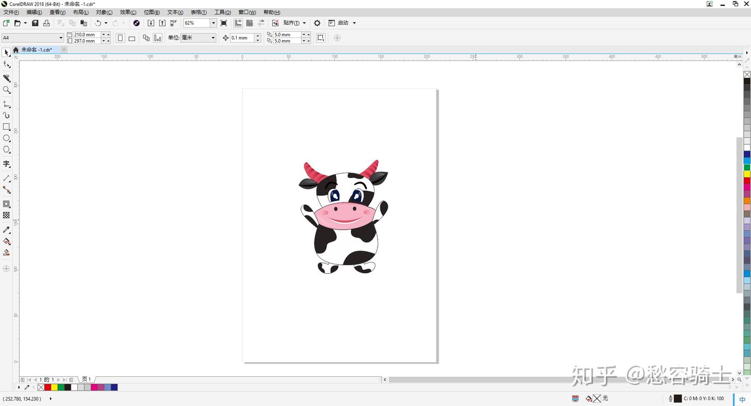The height and width of the screenshot is (406, 751).
Task: Expand the coordinates status flyout arrow
Action: (x=51, y=399)
